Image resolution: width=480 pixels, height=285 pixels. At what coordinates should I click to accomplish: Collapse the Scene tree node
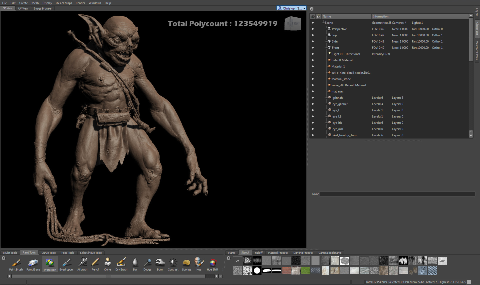point(323,23)
